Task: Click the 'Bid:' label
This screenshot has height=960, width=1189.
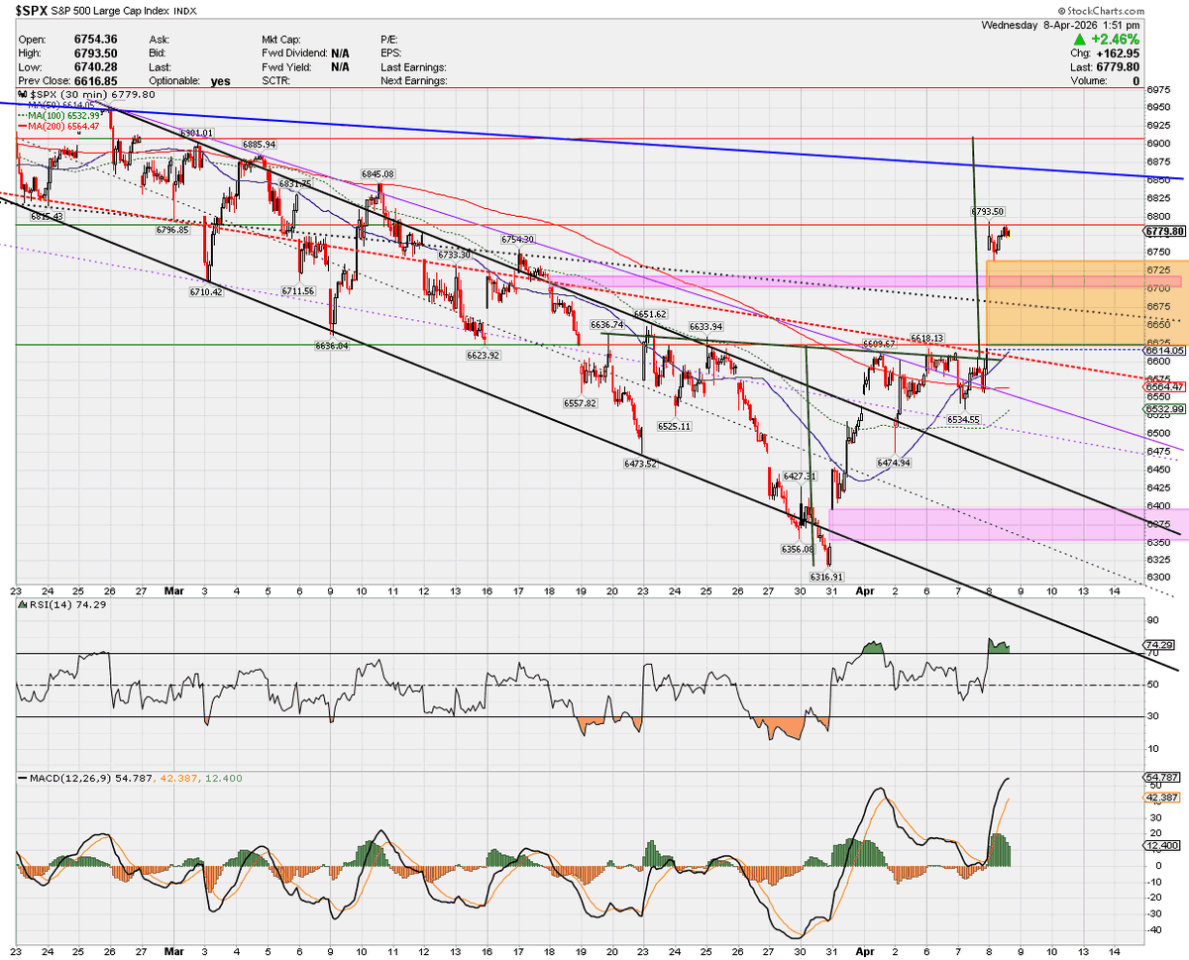Action: coord(160,53)
